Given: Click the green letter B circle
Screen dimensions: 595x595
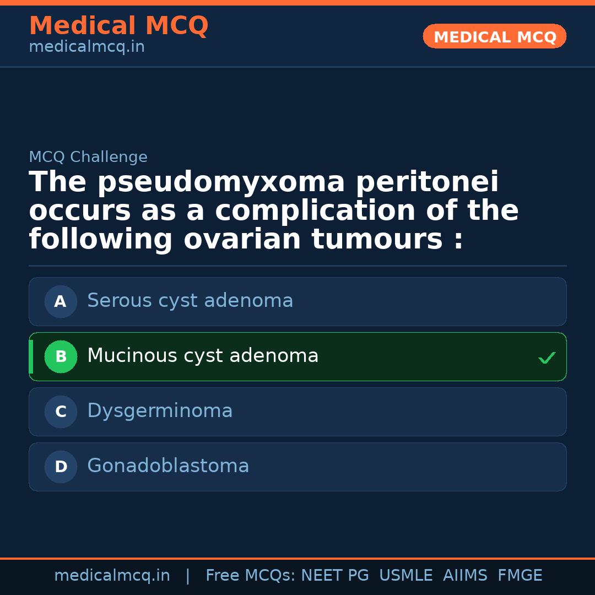Looking at the screenshot, I should [x=61, y=356].
